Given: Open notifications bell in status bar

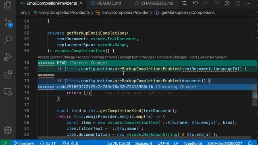Looking at the screenshot, I should (250, 143).
